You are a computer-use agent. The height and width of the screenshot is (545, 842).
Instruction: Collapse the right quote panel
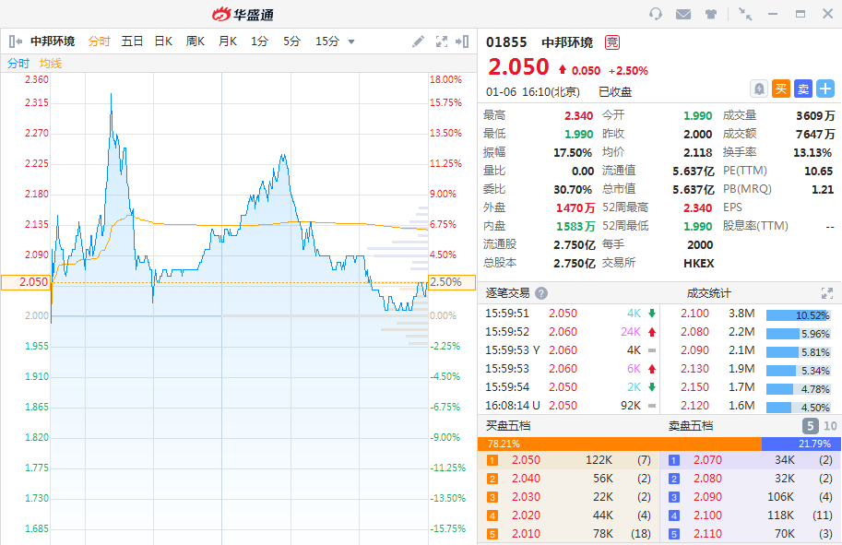coord(465,41)
